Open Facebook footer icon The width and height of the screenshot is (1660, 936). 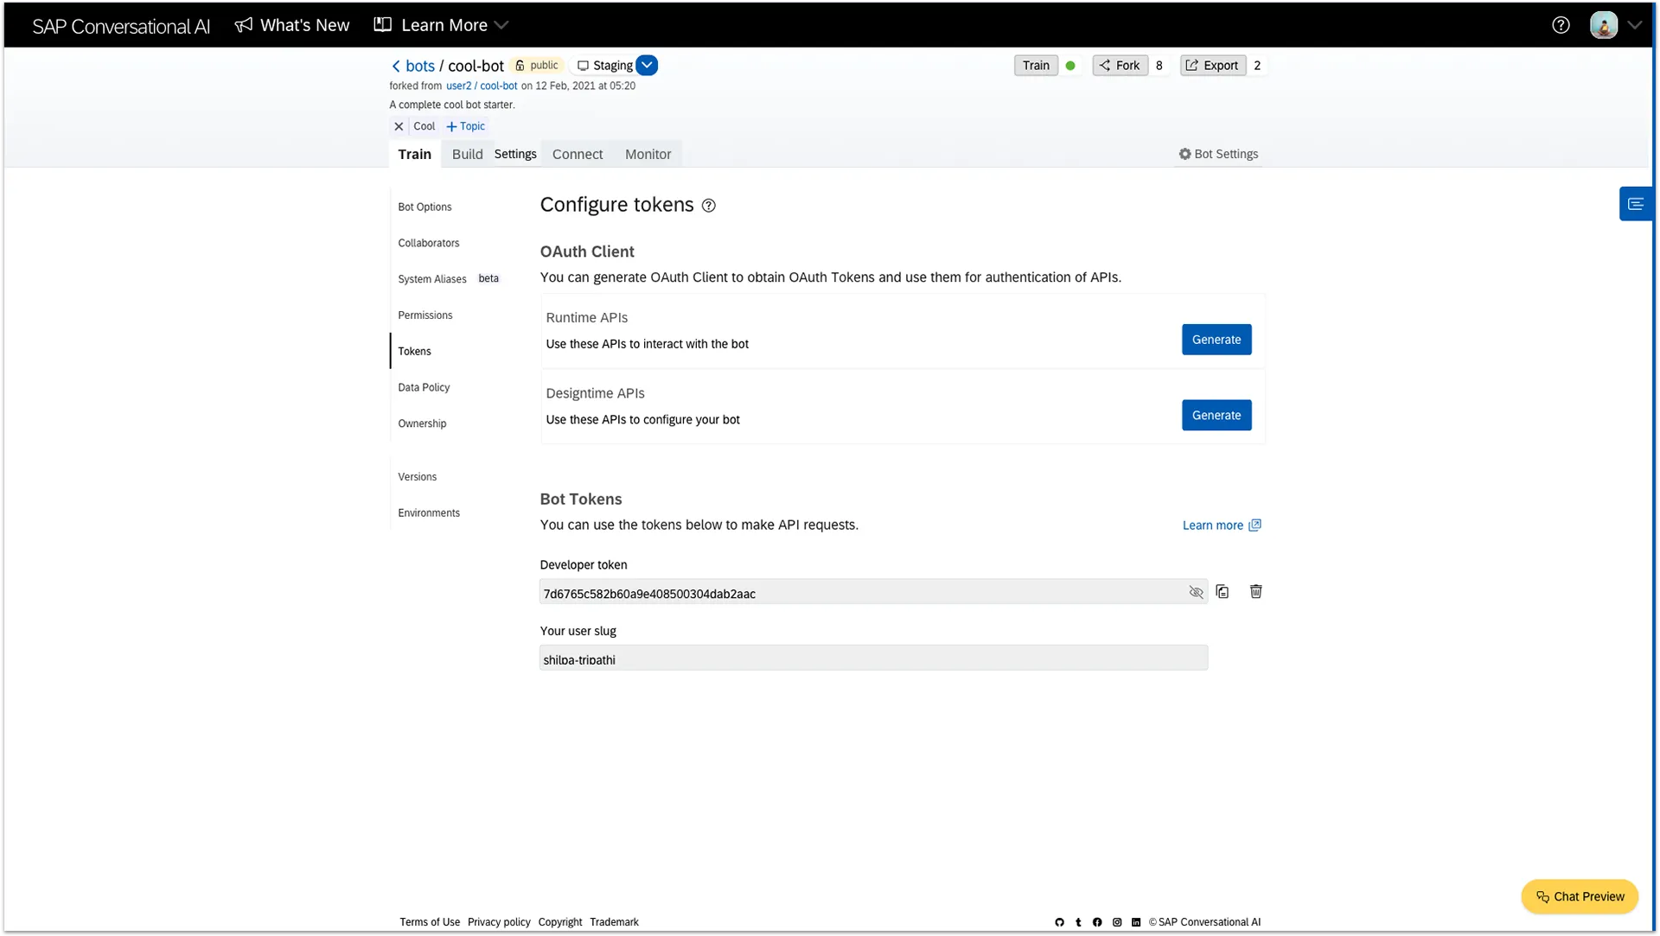click(1097, 922)
